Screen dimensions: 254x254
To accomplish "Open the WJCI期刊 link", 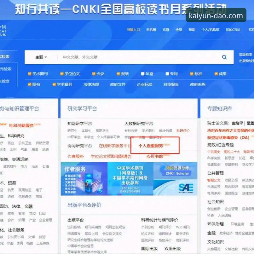I will pyautogui.click(x=183, y=227).
